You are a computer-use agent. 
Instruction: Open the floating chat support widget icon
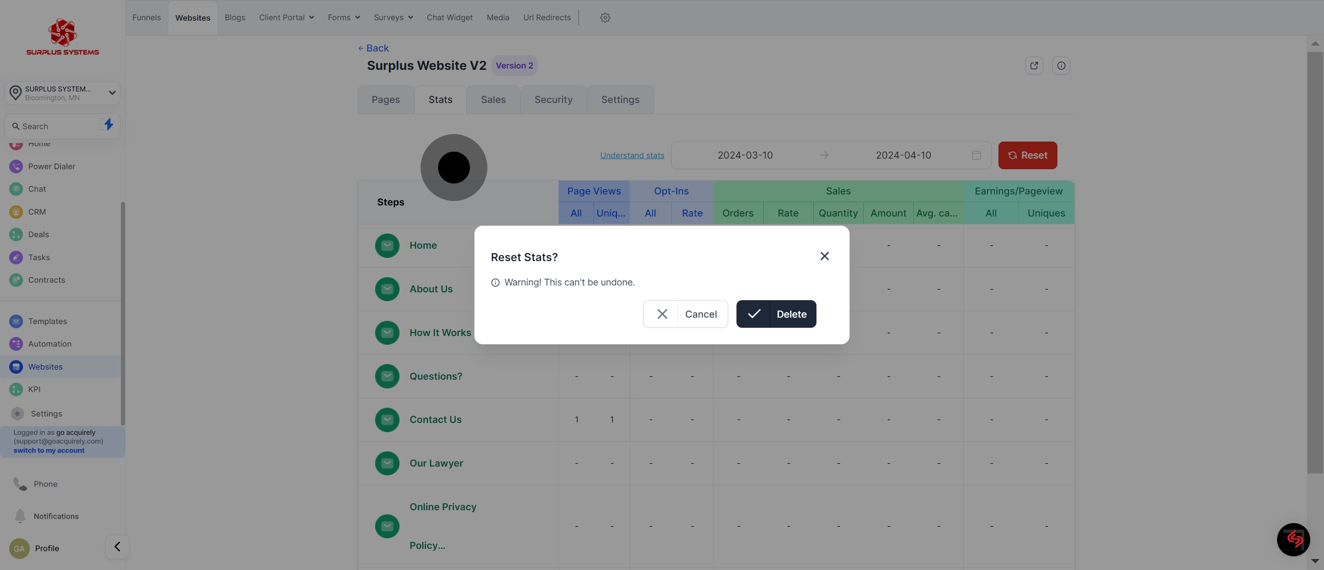click(x=1293, y=539)
